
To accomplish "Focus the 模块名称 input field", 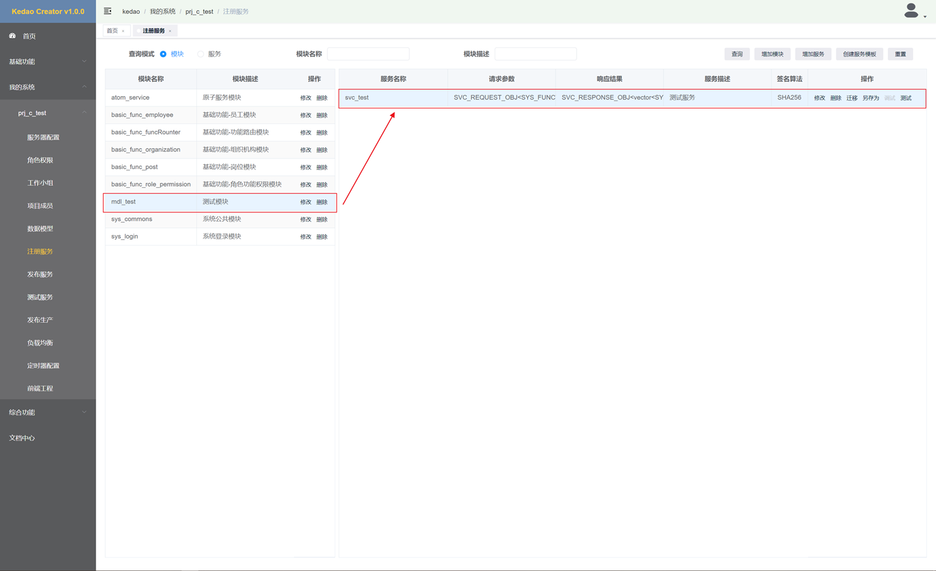I will [x=368, y=54].
